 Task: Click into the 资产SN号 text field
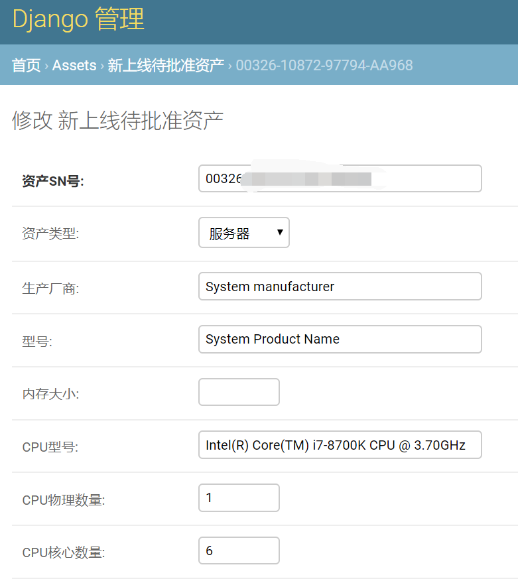point(340,179)
